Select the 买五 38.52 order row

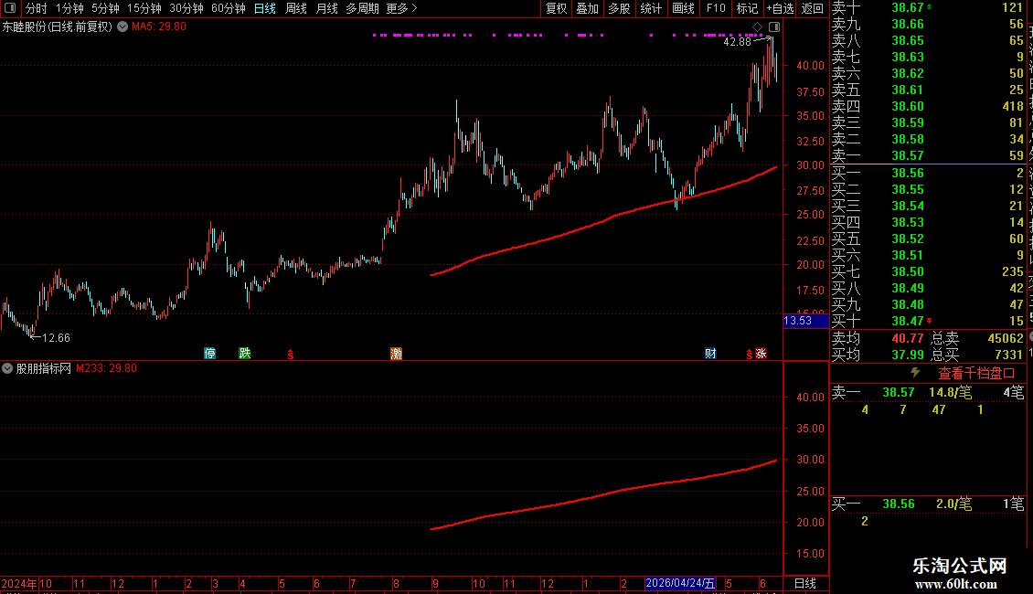tap(928, 239)
